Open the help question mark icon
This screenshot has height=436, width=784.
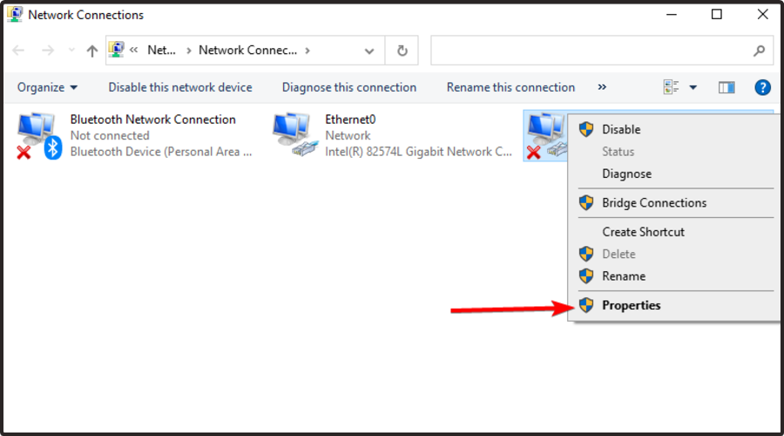[x=762, y=87]
